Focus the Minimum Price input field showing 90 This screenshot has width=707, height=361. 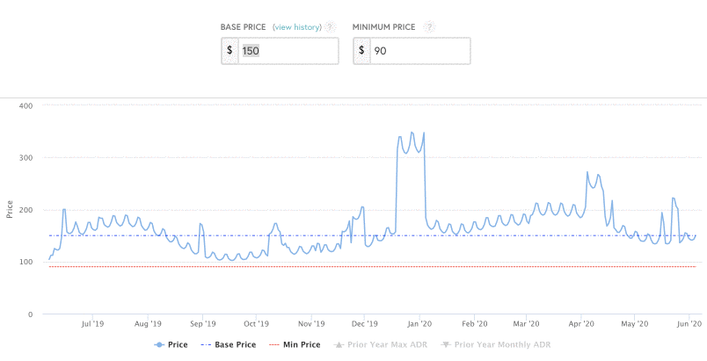point(420,51)
